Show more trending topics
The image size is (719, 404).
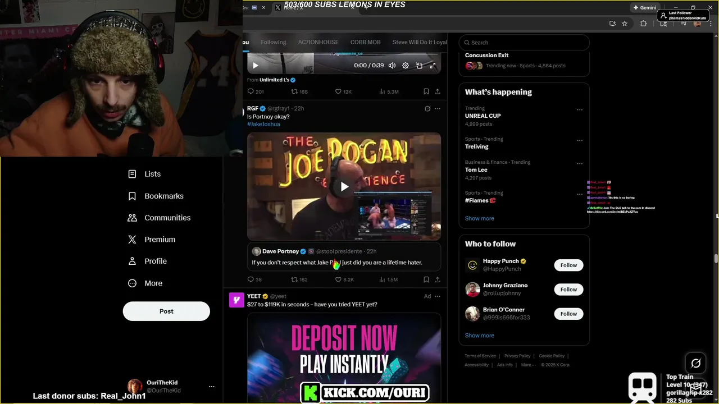[480, 218]
